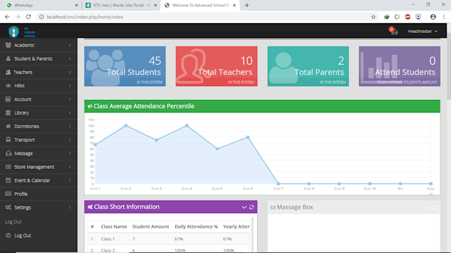Click the Class 1 table row
451x253 pixels.
click(x=169, y=239)
